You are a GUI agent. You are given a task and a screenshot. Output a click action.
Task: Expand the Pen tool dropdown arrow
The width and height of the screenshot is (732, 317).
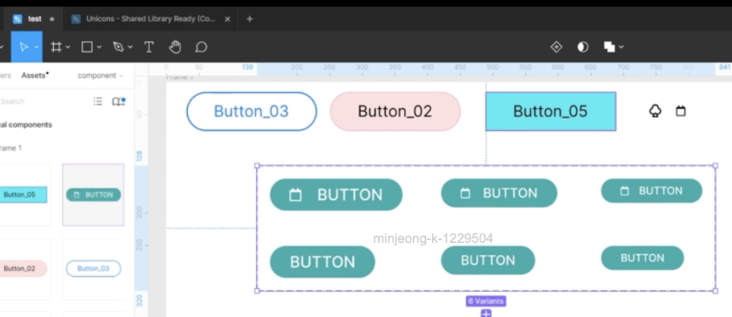[130, 47]
